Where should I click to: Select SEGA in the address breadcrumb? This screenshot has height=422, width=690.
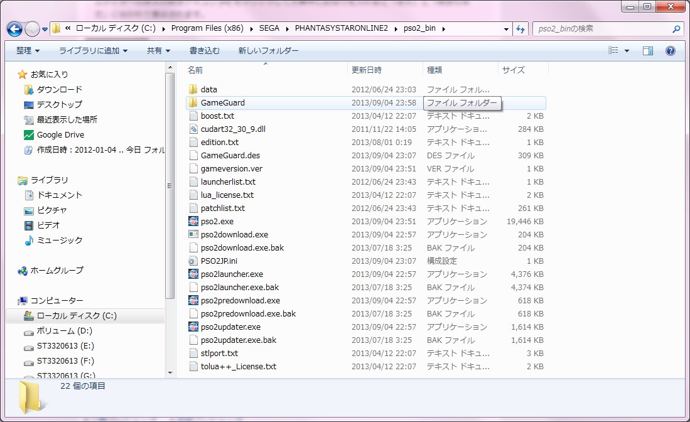point(269,28)
